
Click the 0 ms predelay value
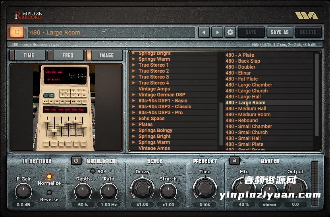[205, 204]
